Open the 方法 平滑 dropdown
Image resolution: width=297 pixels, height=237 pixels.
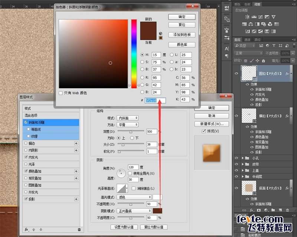(x=127, y=124)
